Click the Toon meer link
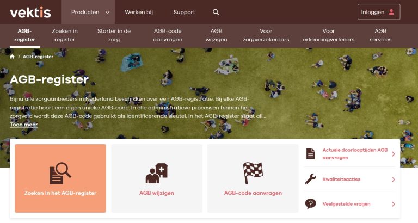The width and height of the screenshot is (418, 223). click(x=24, y=125)
